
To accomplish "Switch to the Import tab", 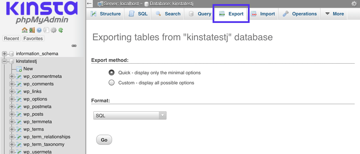I will coord(263,14).
